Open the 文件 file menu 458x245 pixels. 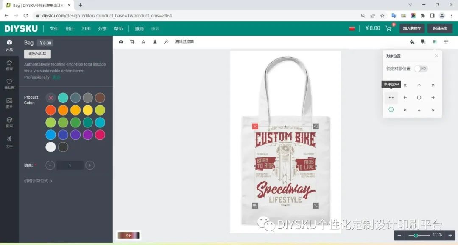(x=54, y=28)
